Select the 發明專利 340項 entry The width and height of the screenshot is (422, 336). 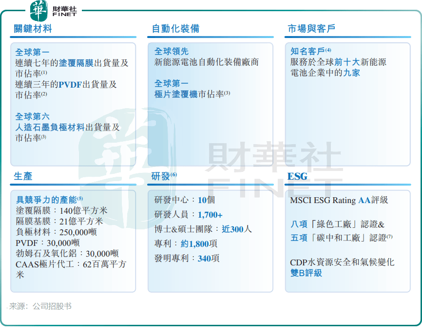click(187, 258)
